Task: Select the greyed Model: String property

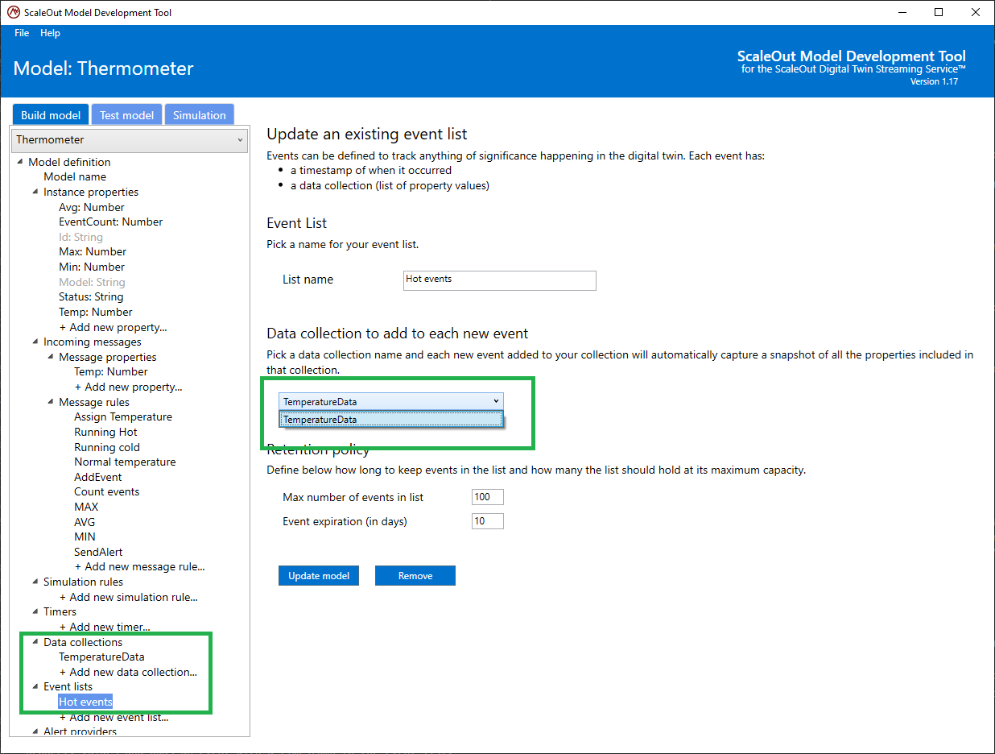Action: pos(92,282)
